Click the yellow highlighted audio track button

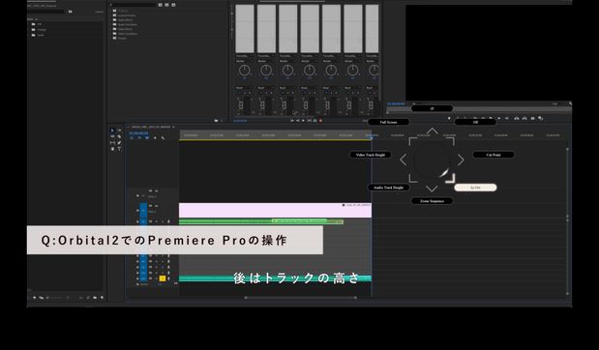pyautogui.click(x=162, y=278)
